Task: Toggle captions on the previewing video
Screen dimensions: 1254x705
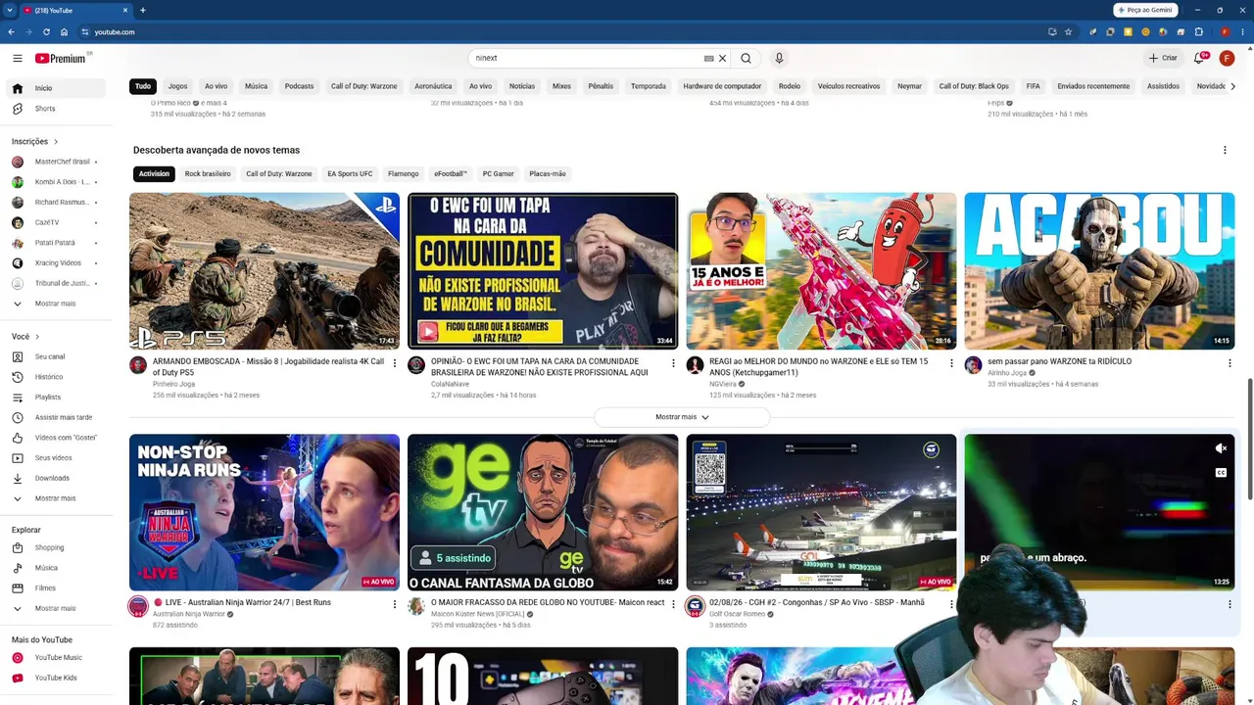Action: coord(1221,473)
